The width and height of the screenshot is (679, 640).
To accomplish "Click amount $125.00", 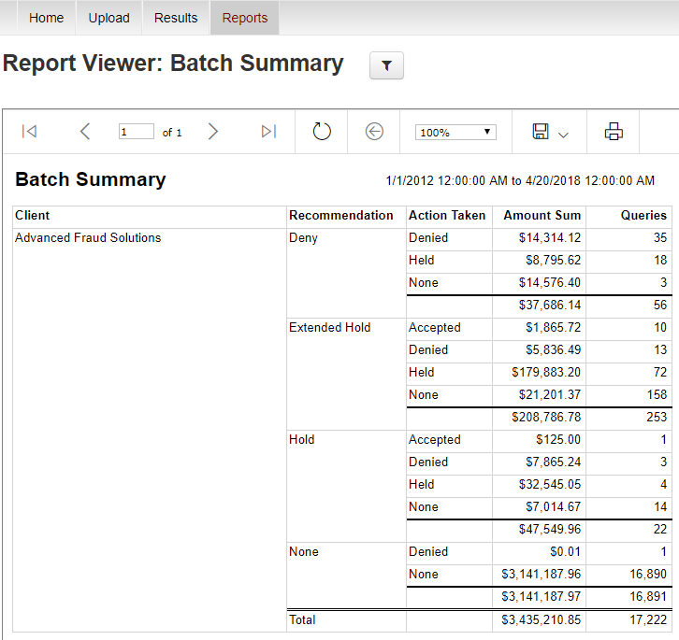I will pyautogui.click(x=558, y=439).
